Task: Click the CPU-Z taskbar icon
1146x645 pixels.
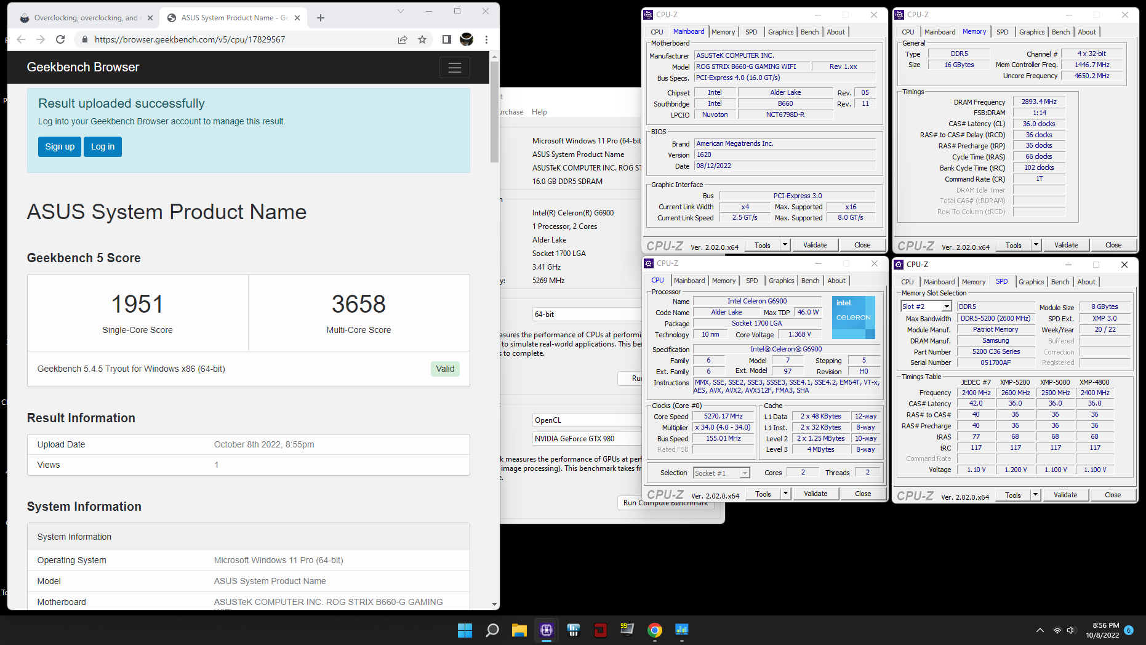Action: [x=546, y=630]
